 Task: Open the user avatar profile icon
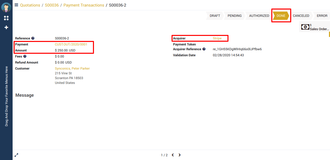6,7
